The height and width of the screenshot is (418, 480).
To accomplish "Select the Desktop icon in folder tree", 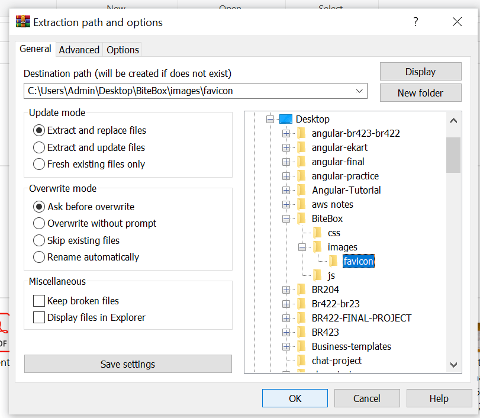I will (286, 119).
